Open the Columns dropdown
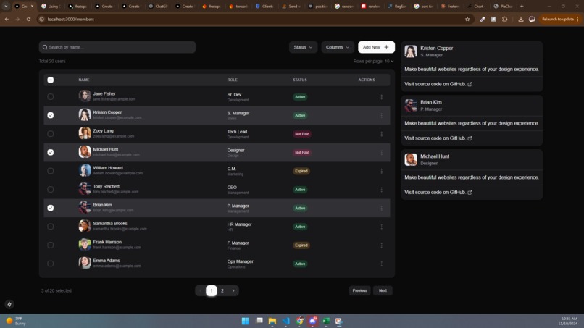 coord(338,47)
